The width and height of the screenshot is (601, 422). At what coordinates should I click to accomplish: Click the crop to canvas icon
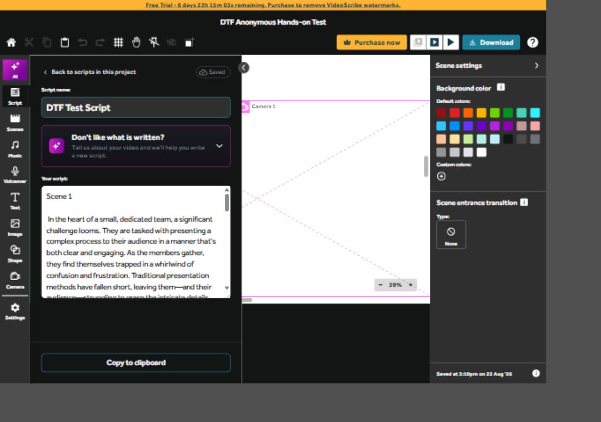tap(189, 42)
